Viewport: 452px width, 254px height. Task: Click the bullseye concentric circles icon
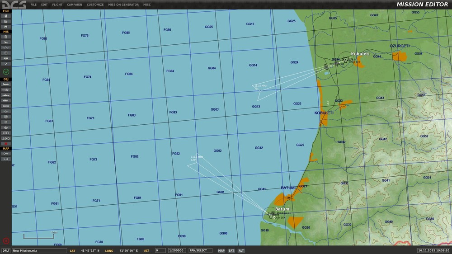6,117
